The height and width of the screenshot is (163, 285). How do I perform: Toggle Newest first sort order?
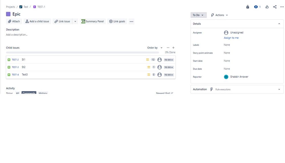pos(165,93)
